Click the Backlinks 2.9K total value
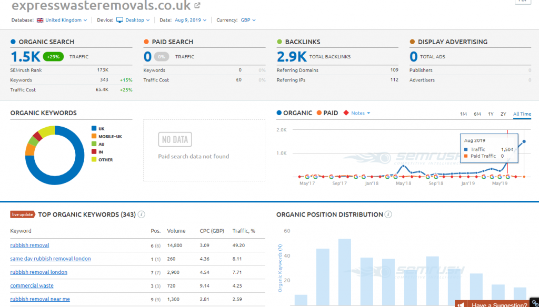Viewport: 539px width, 307px height. click(292, 57)
